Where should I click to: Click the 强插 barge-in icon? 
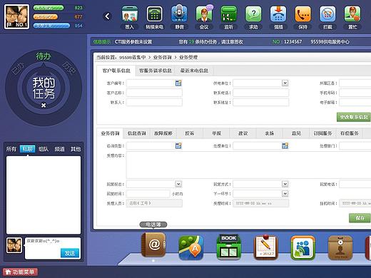[x=278, y=14]
